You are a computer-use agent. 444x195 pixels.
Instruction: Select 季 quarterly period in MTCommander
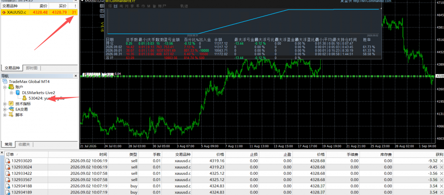(132, 7)
